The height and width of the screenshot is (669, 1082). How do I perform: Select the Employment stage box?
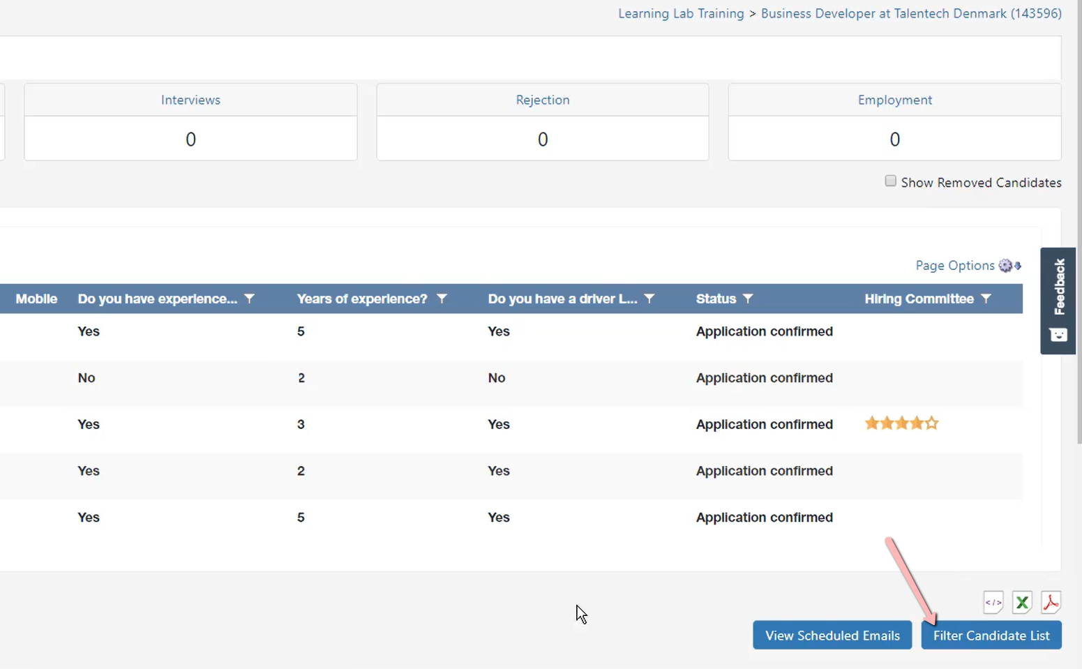pyautogui.click(x=895, y=122)
